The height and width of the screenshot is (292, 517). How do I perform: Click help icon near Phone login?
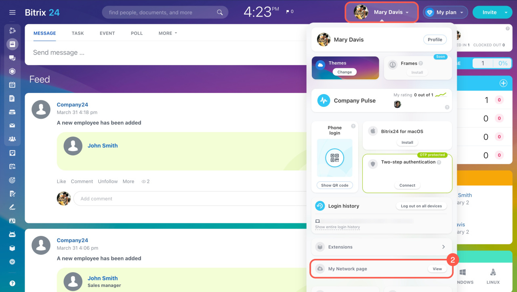[x=353, y=126]
